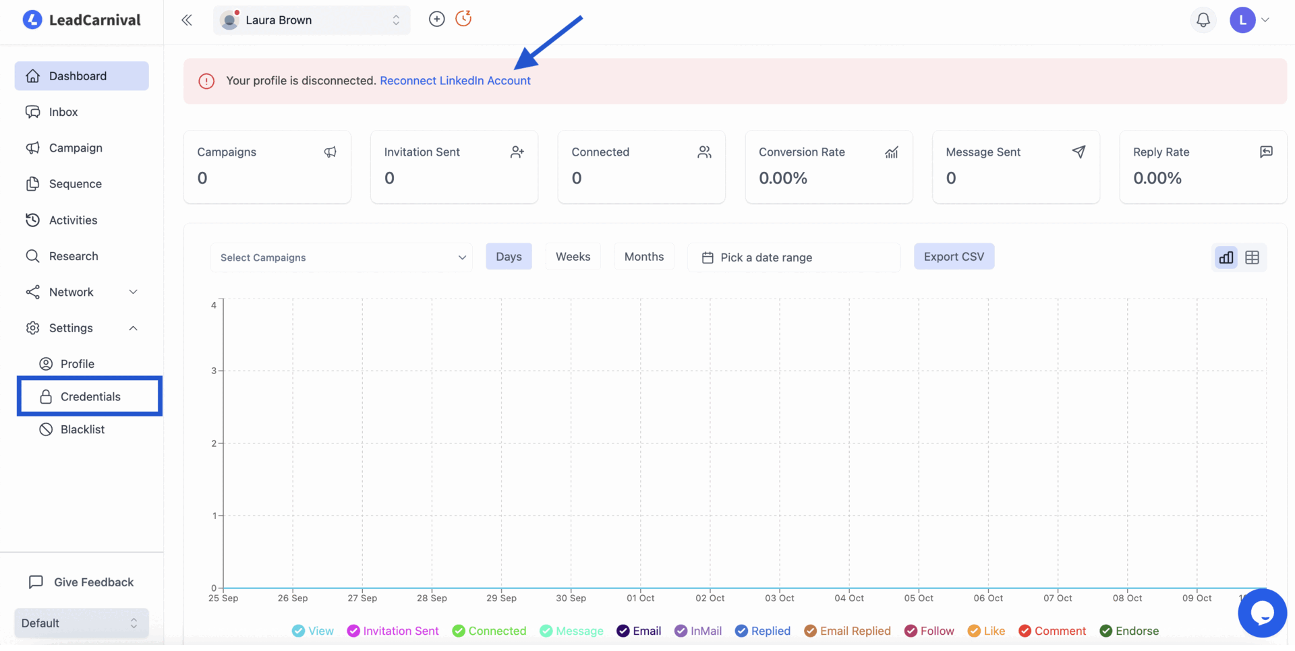Collapse the sidebar with double-chevron icon

187,20
